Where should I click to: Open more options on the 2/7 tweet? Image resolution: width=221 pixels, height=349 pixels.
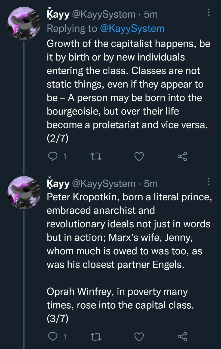[208, 12]
